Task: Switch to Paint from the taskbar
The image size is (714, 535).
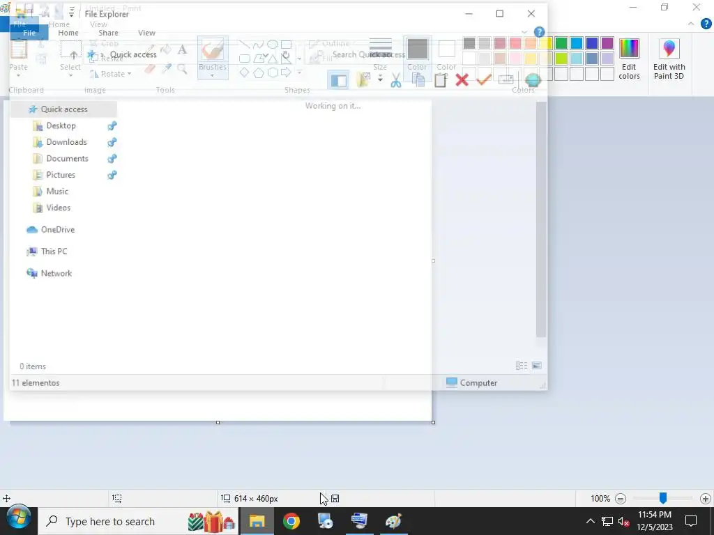Action: point(393,521)
